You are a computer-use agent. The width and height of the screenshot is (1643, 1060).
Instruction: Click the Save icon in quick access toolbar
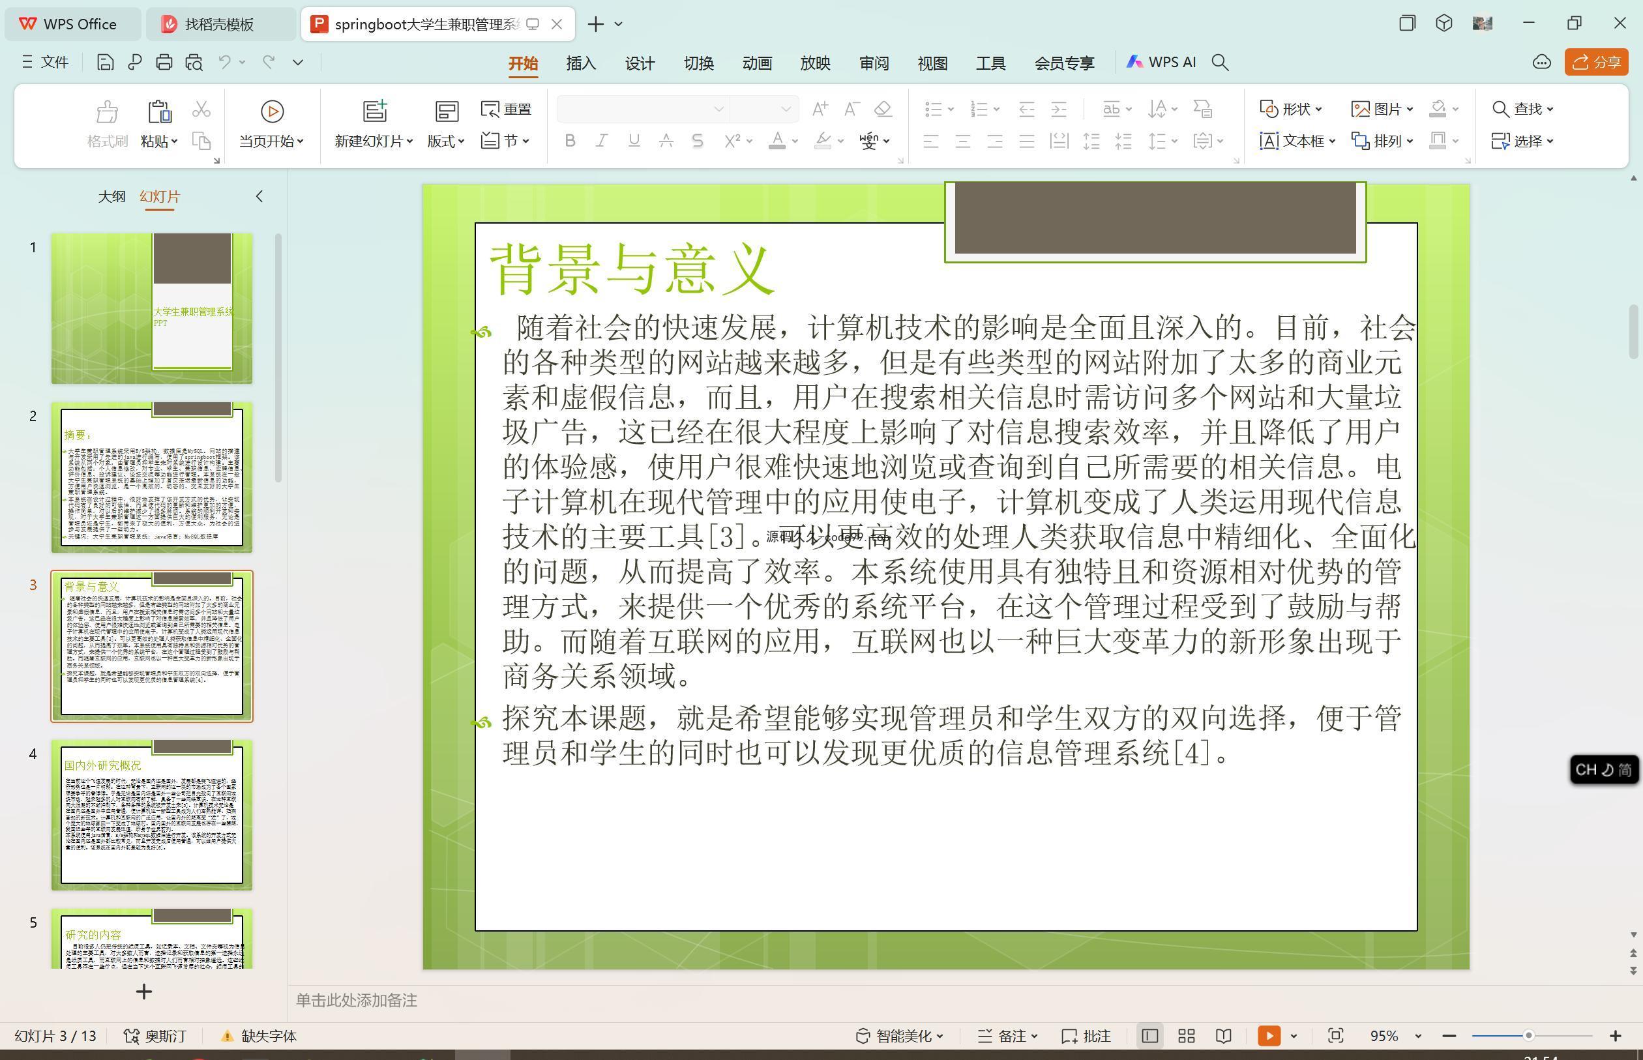point(104,63)
